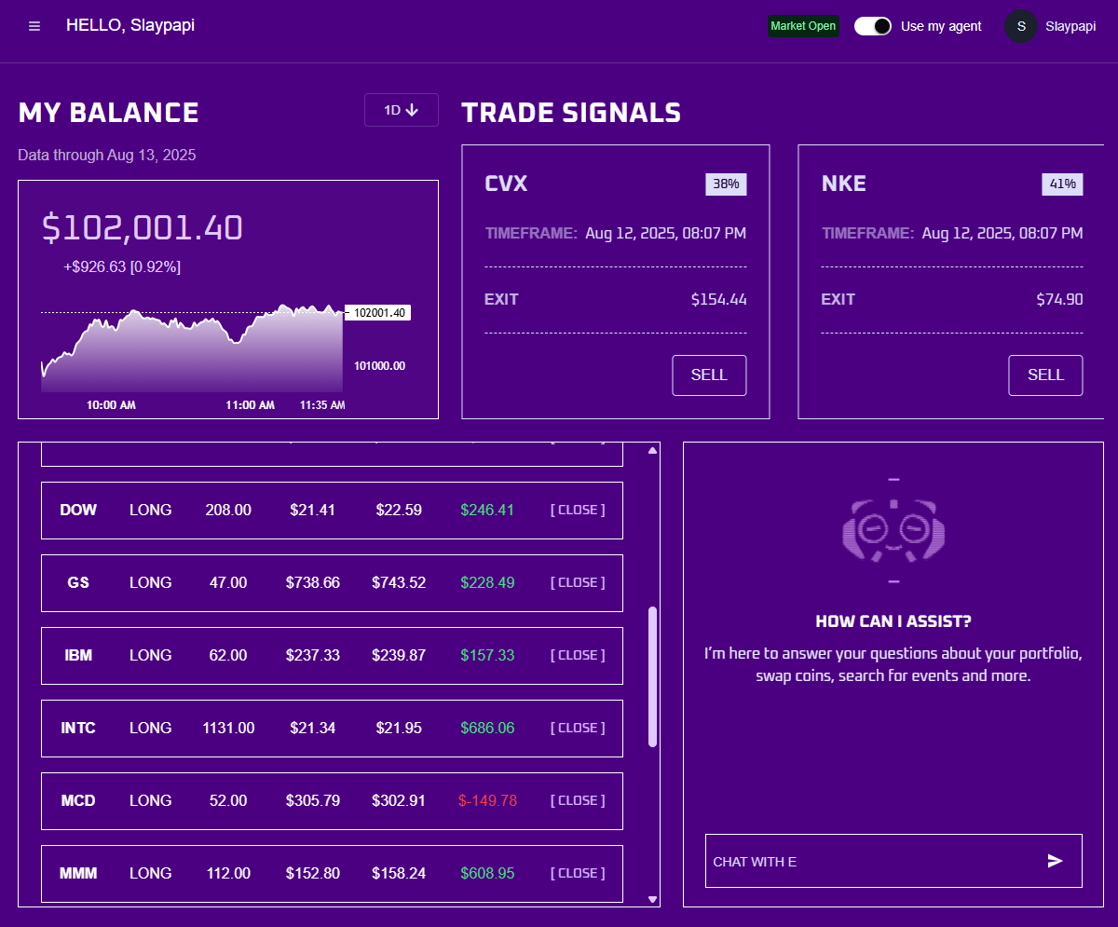The image size is (1118, 927).
Task: Click the HOW CAN I ASSIST? heading
Action: pyautogui.click(x=893, y=621)
